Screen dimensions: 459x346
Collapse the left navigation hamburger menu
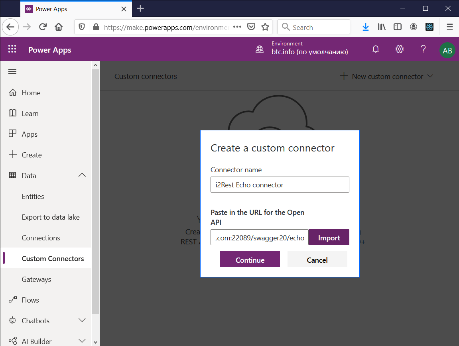click(12, 71)
